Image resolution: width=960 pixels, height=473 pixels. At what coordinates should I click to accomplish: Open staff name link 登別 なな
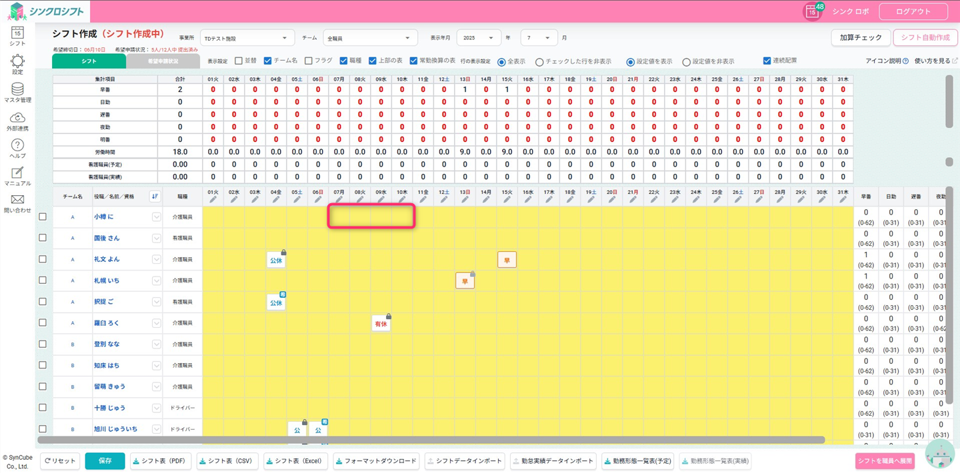107,344
